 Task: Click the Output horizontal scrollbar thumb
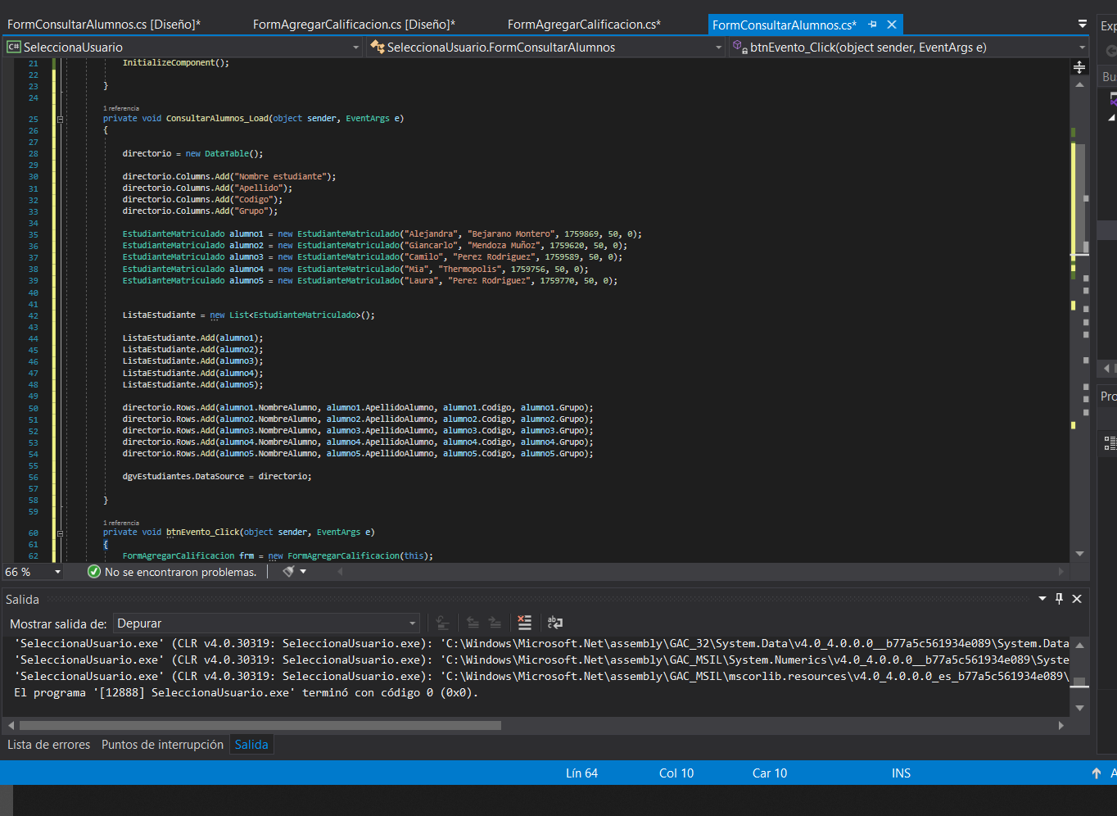(260, 725)
